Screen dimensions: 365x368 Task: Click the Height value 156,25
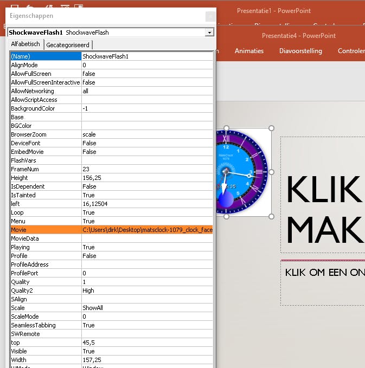click(147, 178)
